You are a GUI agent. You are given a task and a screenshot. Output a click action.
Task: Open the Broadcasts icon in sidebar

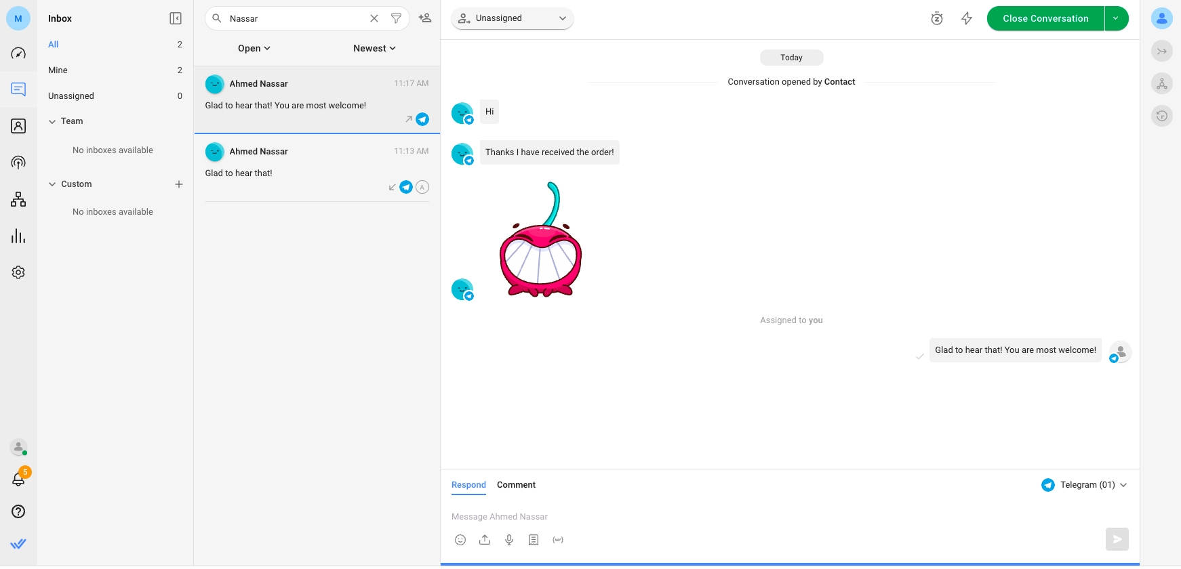pos(18,163)
